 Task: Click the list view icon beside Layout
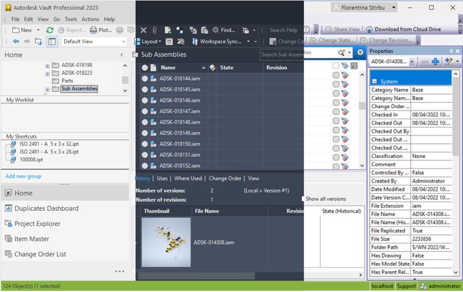click(x=169, y=42)
